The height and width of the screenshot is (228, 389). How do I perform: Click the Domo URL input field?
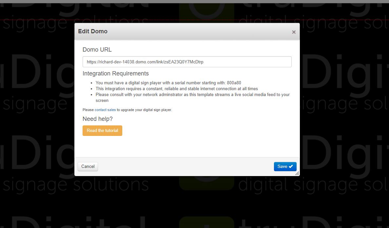pos(187,62)
